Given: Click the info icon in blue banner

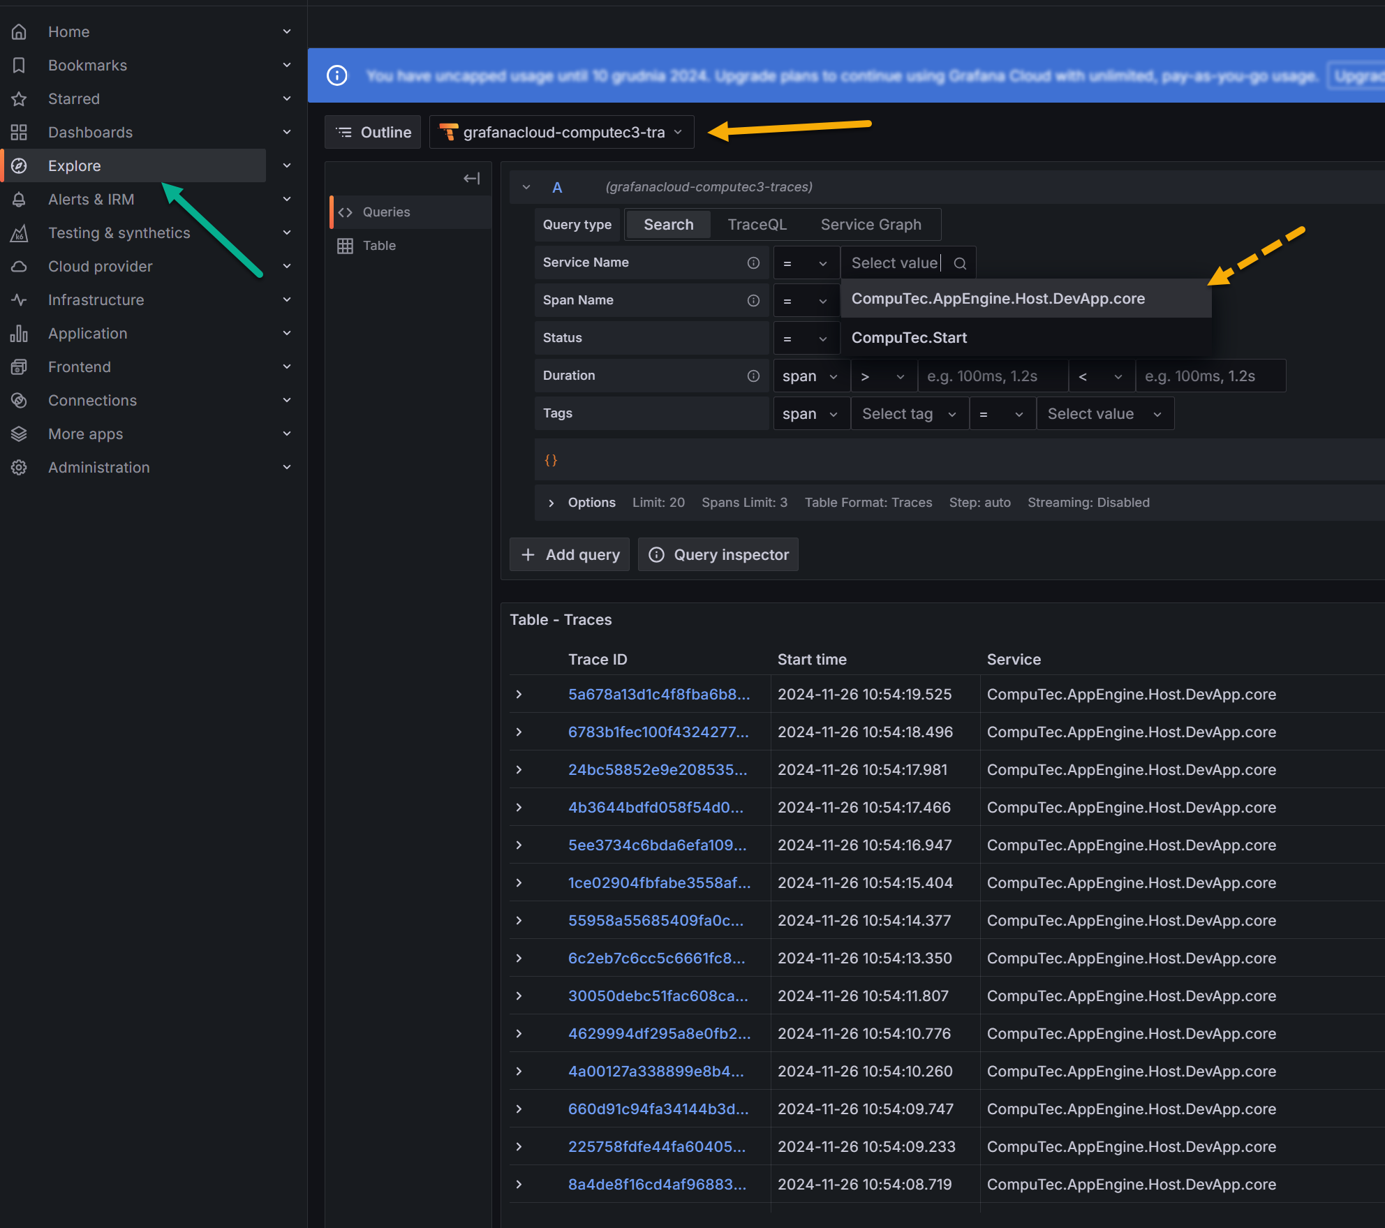Looking at the screenshot, I should 337,75.
